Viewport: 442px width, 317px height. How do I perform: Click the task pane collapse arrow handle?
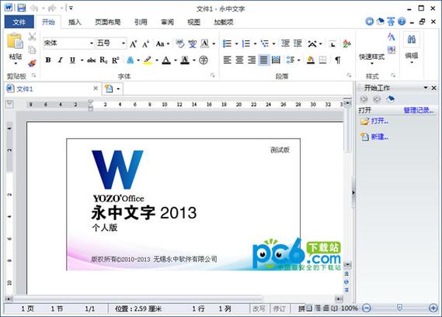(353, 193)
